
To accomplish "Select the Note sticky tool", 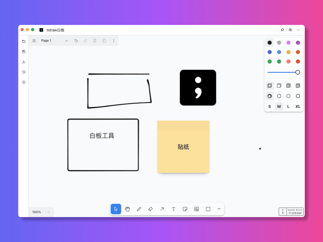I will [x=185, y=209].
